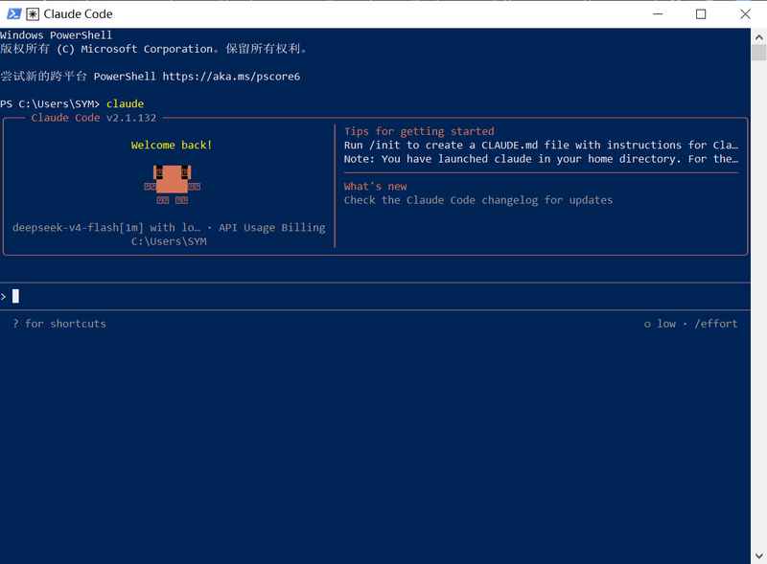Screen dimensions: 767x564
Task: Click the 'deepseek-v4-flash[1m]' model text
Action: coord(79,227)
